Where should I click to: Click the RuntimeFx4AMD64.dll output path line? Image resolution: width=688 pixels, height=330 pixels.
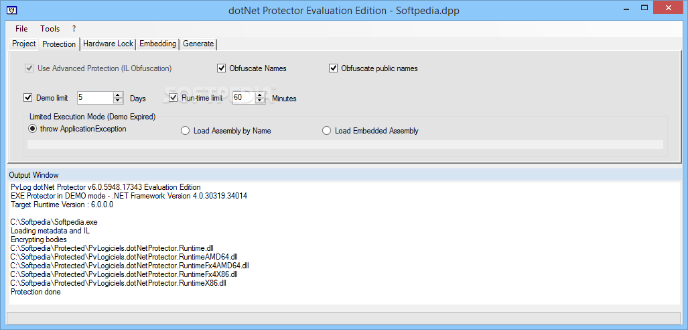pyautogui.click(x=130, y=266)
